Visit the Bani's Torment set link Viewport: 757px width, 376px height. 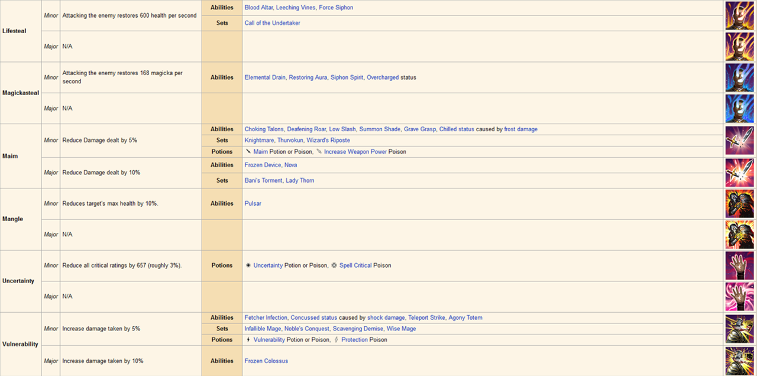pos(263,180)
